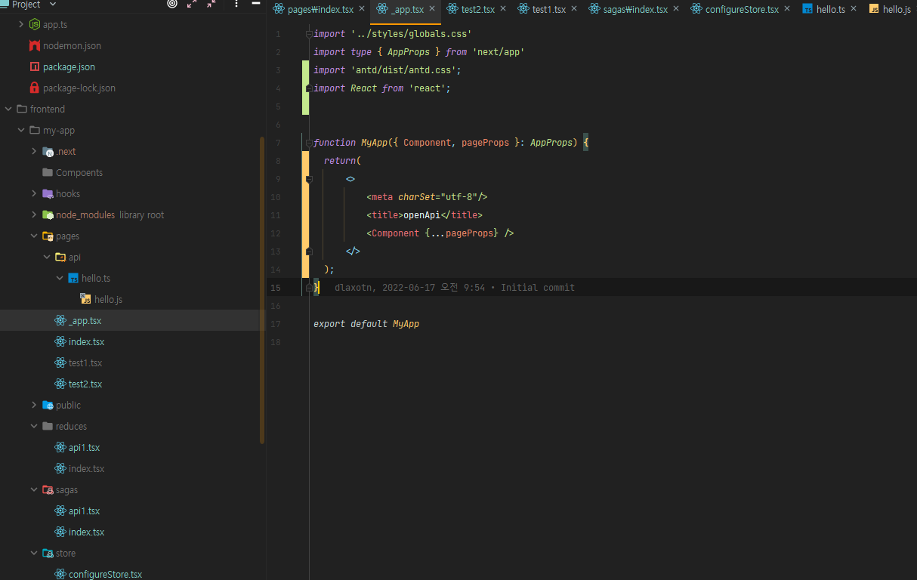Expand the public folder
917x580 pixels.
tap(34, 406)
